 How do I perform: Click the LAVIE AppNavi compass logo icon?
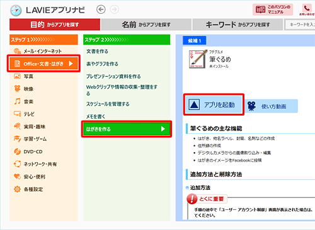tap(16, 10)
